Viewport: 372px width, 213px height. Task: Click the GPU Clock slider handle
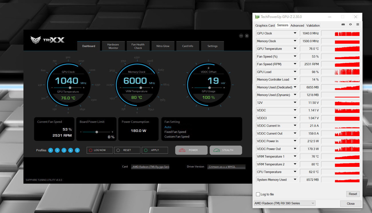tap(70, 88)
